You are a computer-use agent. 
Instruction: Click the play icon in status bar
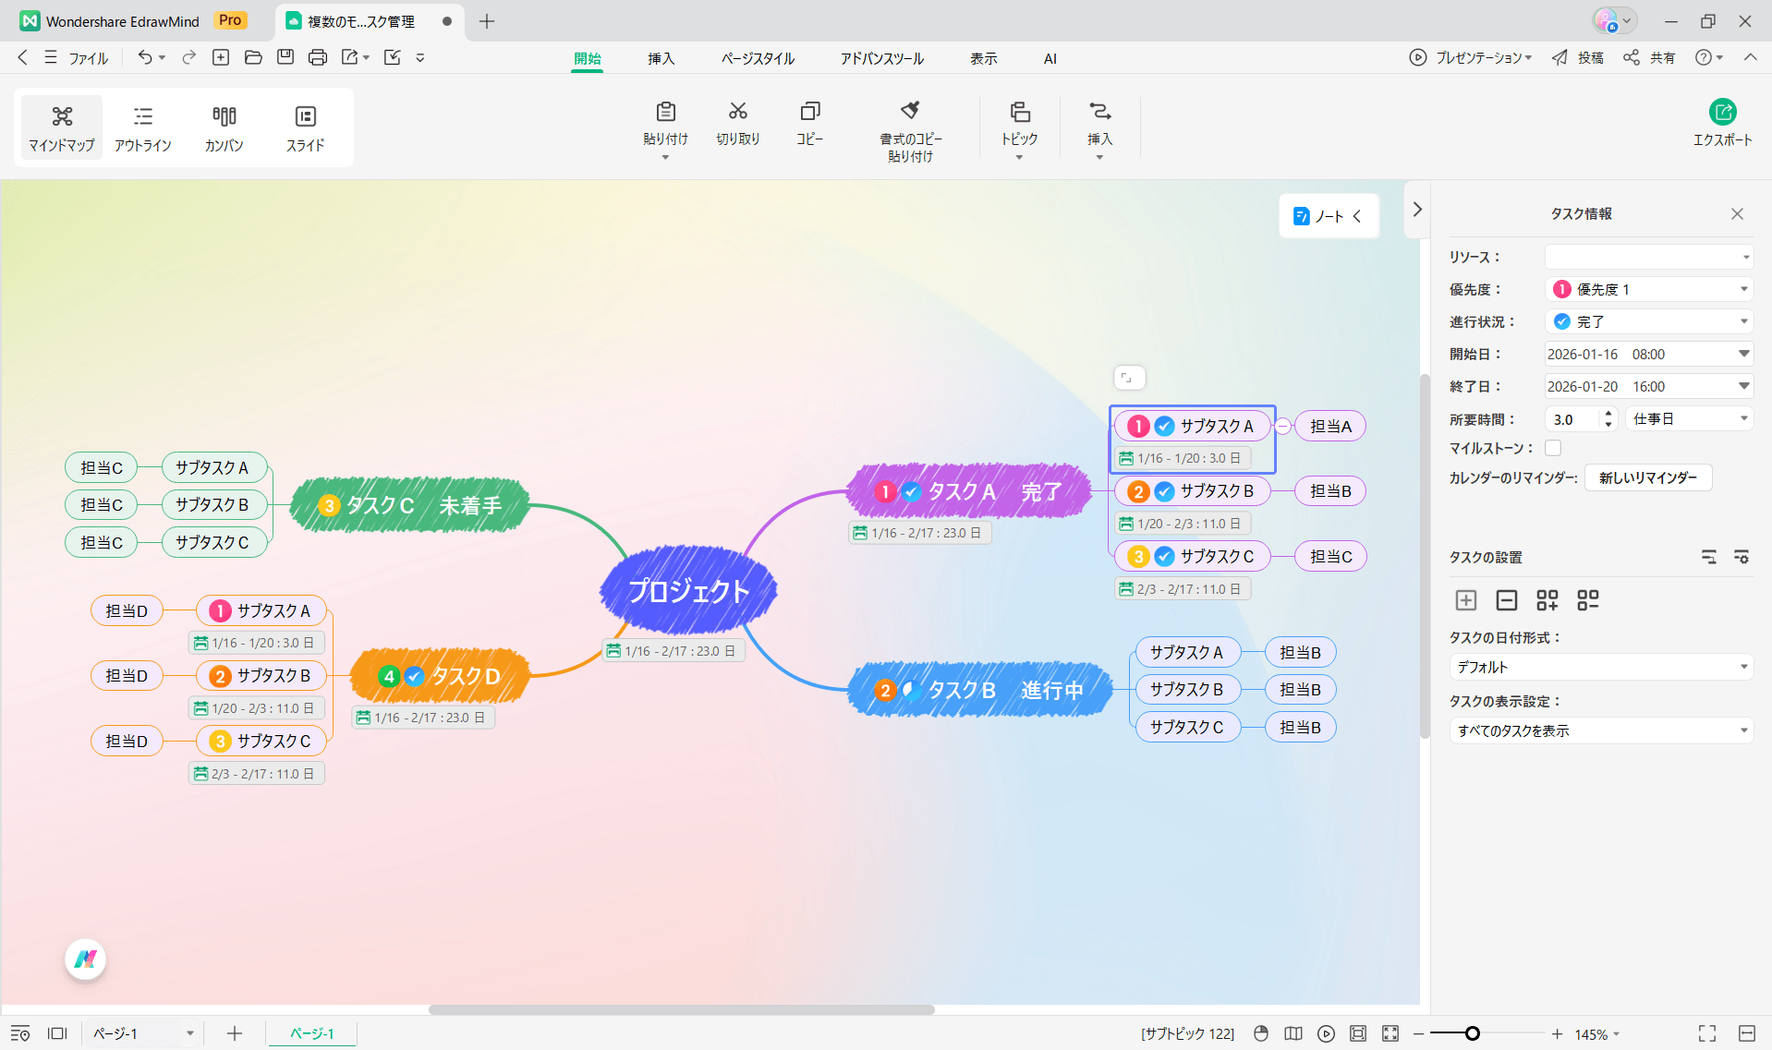[x=1327, y=1033]
